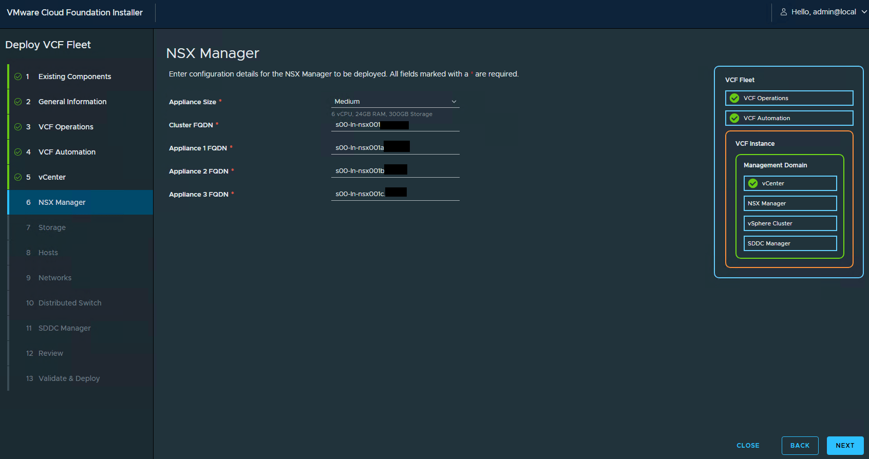Click the CLOSE button
Viewport: 869px width, 459px height.
(748, 446)
